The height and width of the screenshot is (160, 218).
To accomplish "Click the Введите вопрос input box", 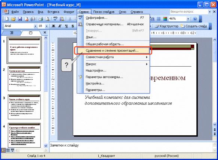I will tap(189, 12).
